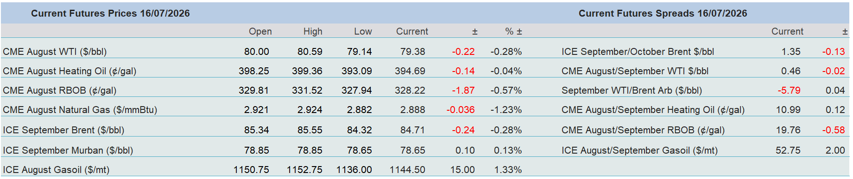Viewport: 853px width, 179px height.
Task: Click the % ± column header
Action: point(513,31)
